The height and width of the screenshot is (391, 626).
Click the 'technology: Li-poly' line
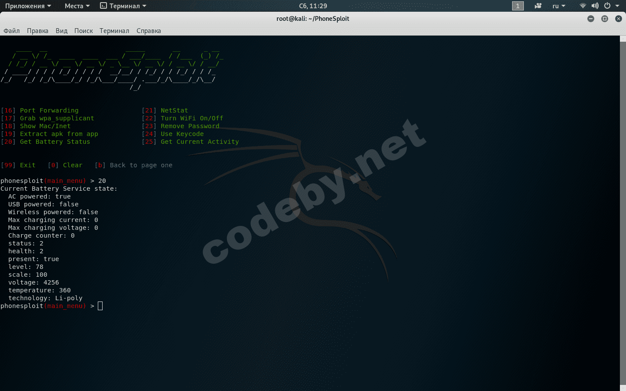pos(45,298)
